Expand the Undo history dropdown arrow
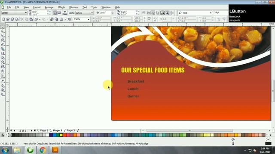The image size is (275, 154). 40,19
